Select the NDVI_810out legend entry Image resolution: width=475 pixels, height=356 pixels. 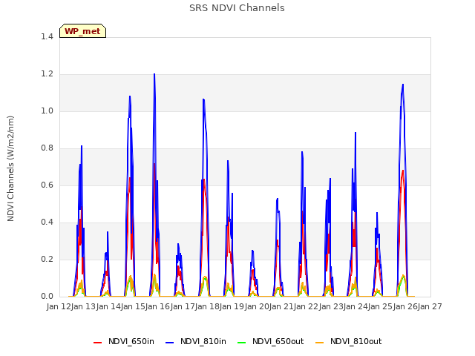[348, 341]
